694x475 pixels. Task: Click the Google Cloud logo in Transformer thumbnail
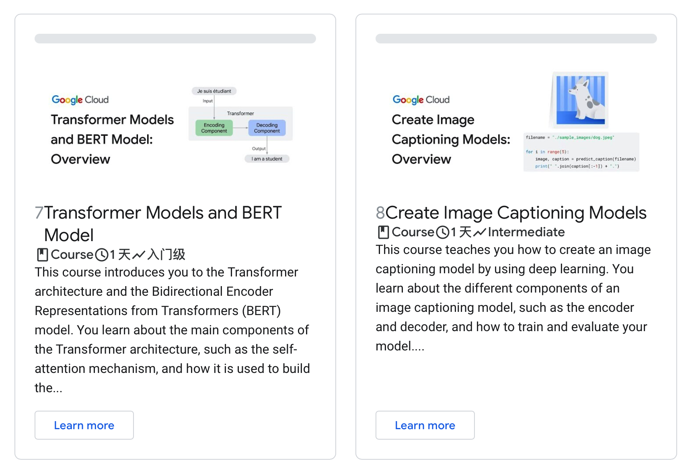80,100
